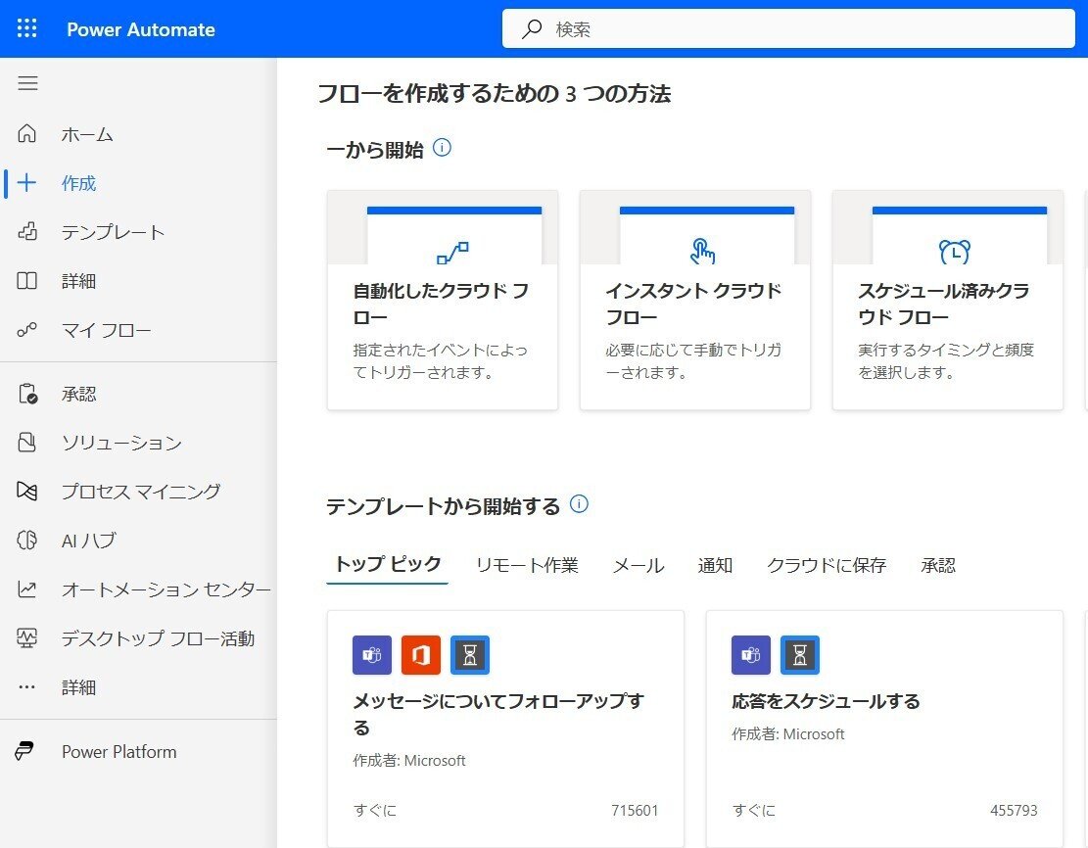Click the book icon beside first 詳細
1088x848 pixels.
[x=27, y=280]
